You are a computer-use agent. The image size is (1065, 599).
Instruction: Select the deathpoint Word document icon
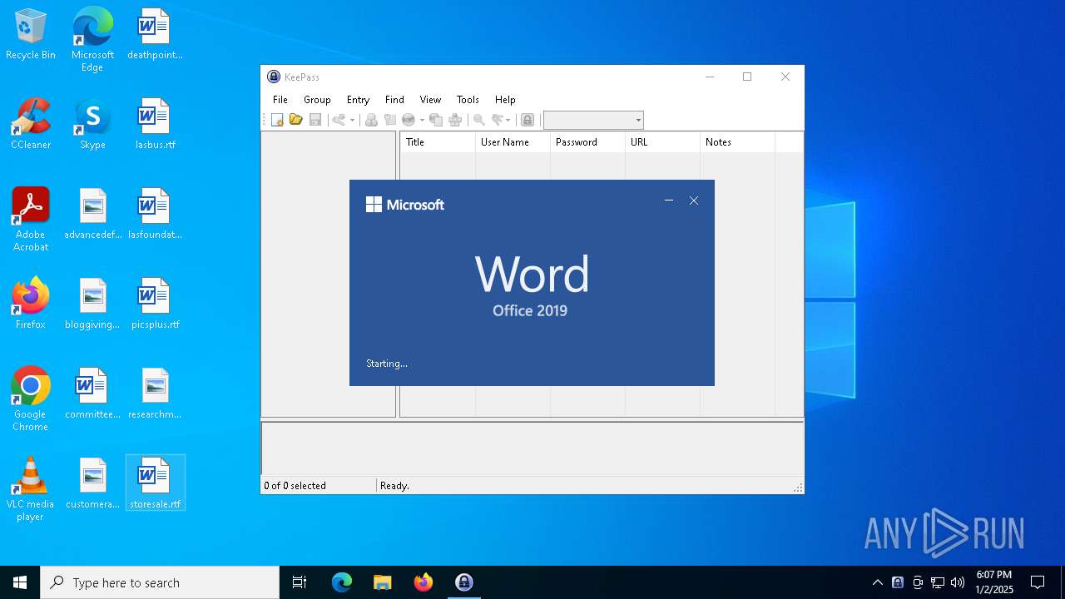(155, 35)
